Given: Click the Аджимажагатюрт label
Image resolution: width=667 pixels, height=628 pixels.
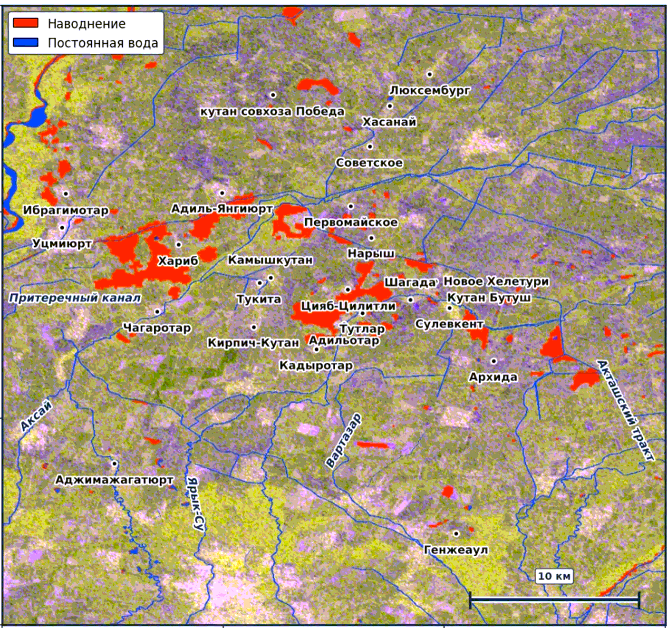Looking at the screenshot, I should [x=114, y=480].
